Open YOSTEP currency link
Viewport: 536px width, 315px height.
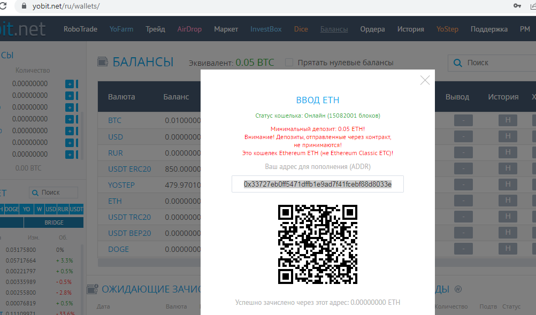(x=121, y=185)
